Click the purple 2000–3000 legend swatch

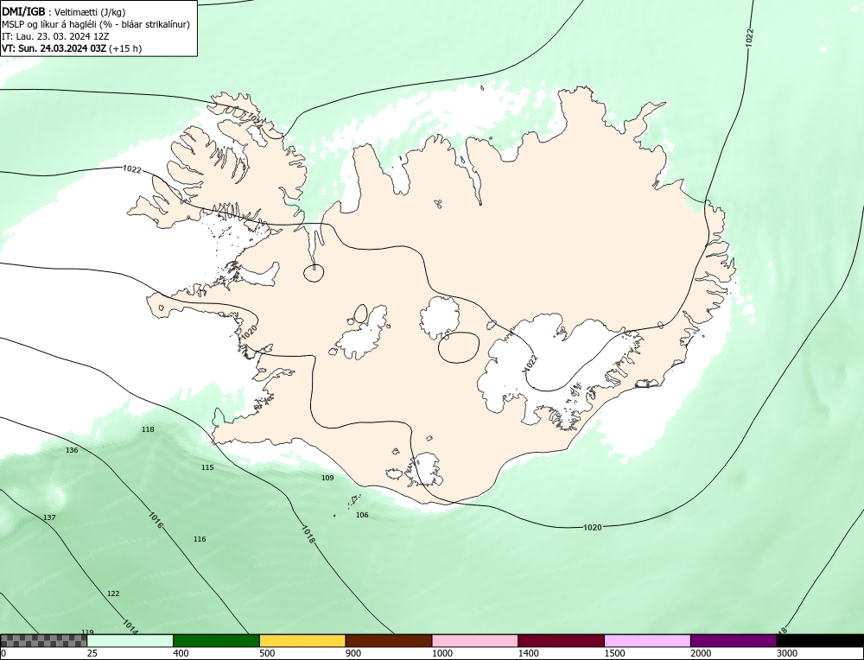click(x=734, y=641)
